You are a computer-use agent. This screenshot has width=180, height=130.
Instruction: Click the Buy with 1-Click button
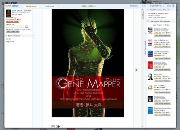pyautogui.click(x=13, y=22)
